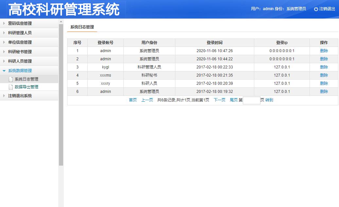This screenshot has height=207, width=339.
Task: Click the 尾页 last page link
Action: tap(234, 100)
